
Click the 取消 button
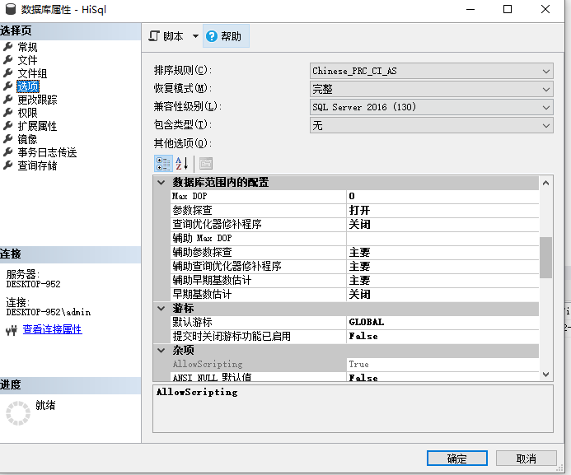tap(527, 459)
